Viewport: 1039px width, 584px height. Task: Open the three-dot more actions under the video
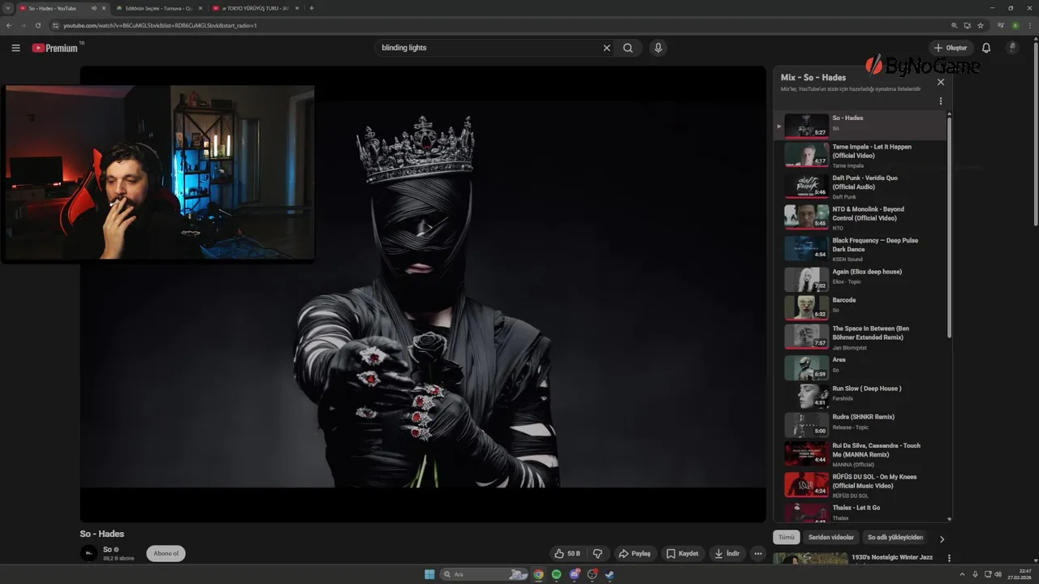[x=757, y=553]
